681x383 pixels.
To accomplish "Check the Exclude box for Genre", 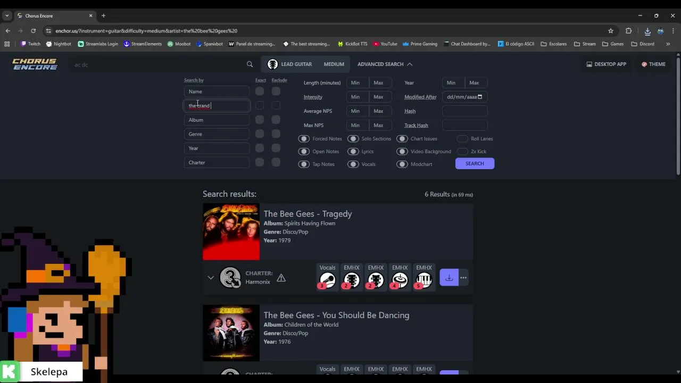I will click(x=276, y=134).
